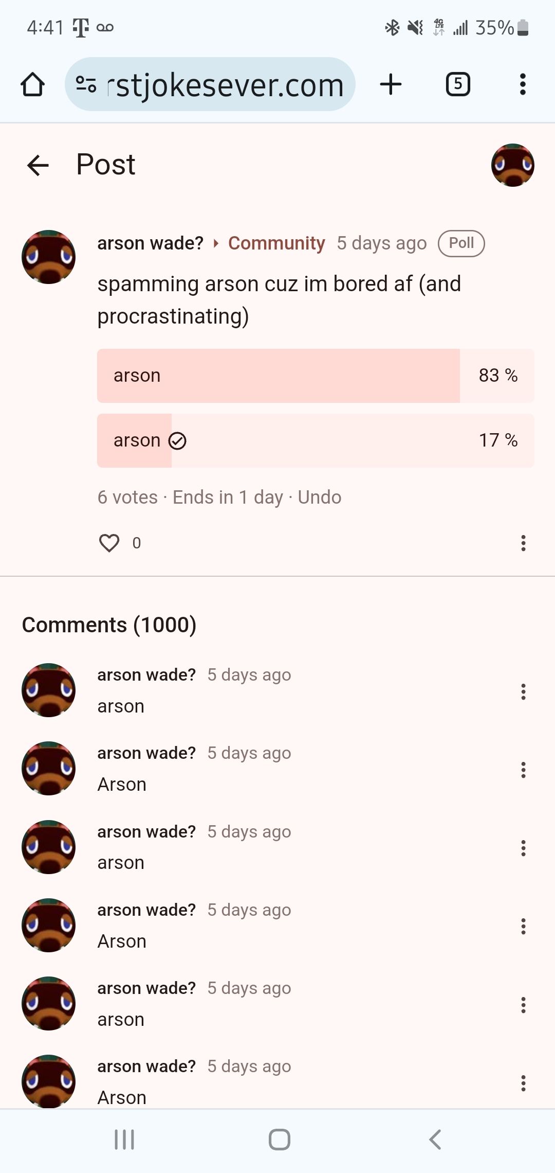Open Android recent apps button
This screenshot has width=555, height=1173.
124,1139
